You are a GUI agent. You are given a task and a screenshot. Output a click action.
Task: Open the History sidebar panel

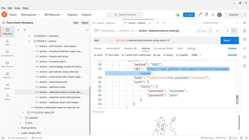click(x=7, y=97)
